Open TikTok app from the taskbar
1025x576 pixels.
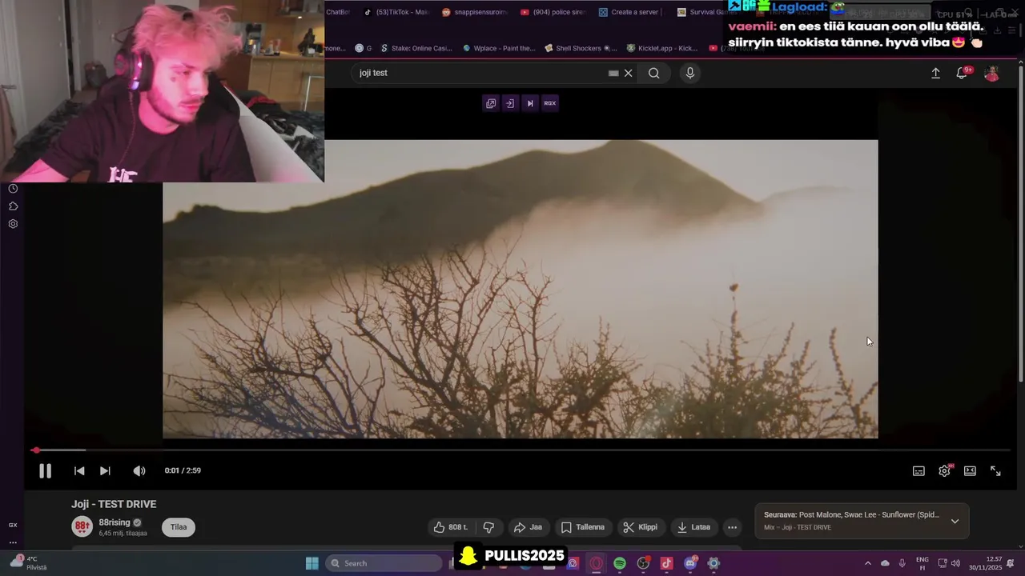[x=666, y=563]
